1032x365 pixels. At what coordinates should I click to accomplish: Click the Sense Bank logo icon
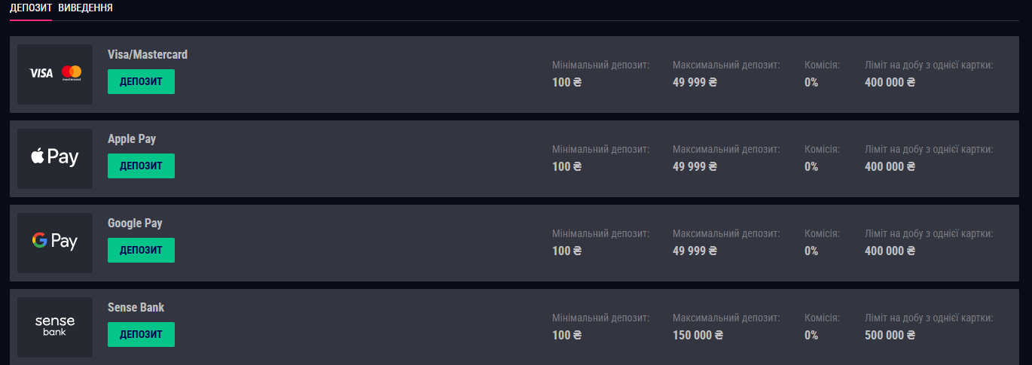[x=55, y=327]
